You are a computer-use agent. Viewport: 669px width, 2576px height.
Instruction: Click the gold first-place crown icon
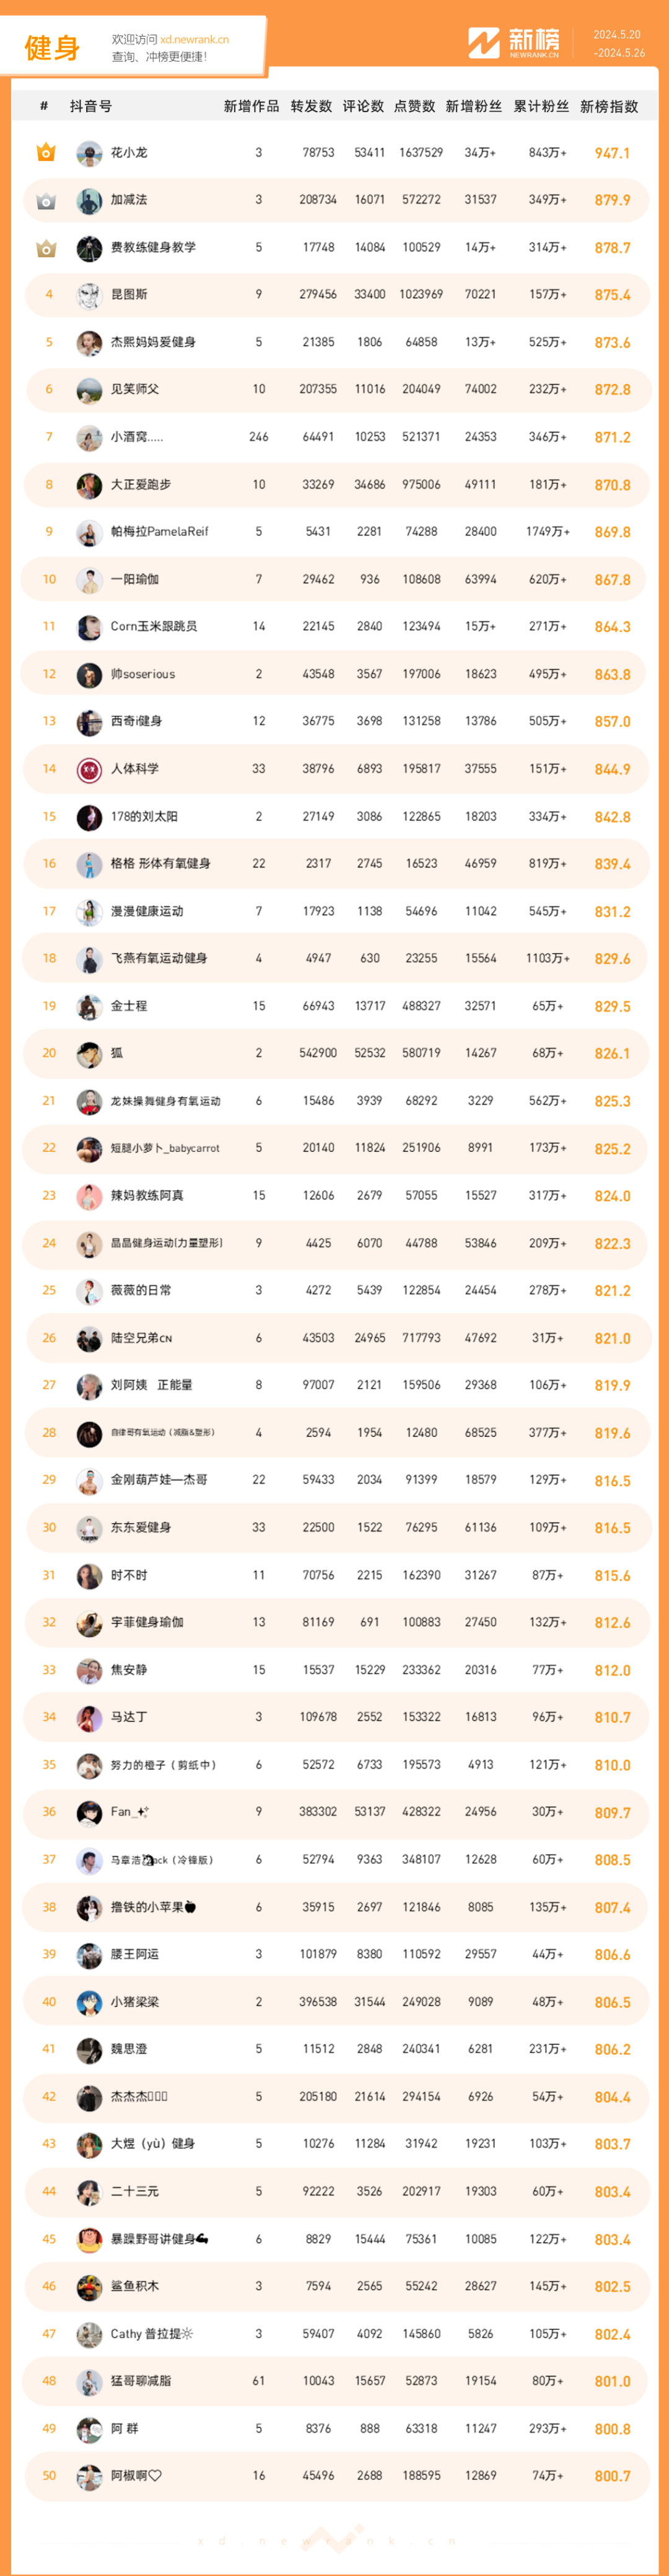46,153
